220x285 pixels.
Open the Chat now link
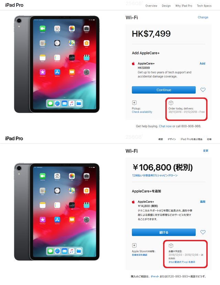[165, 126]
